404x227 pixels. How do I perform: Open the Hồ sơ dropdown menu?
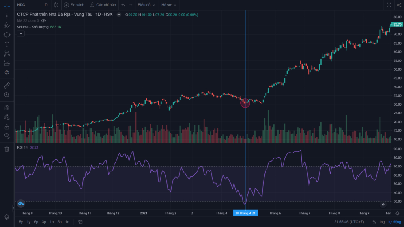169,5
